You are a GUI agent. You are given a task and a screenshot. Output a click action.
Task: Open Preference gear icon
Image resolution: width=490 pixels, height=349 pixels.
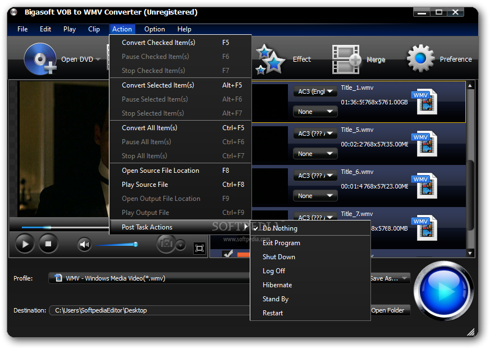420,58
